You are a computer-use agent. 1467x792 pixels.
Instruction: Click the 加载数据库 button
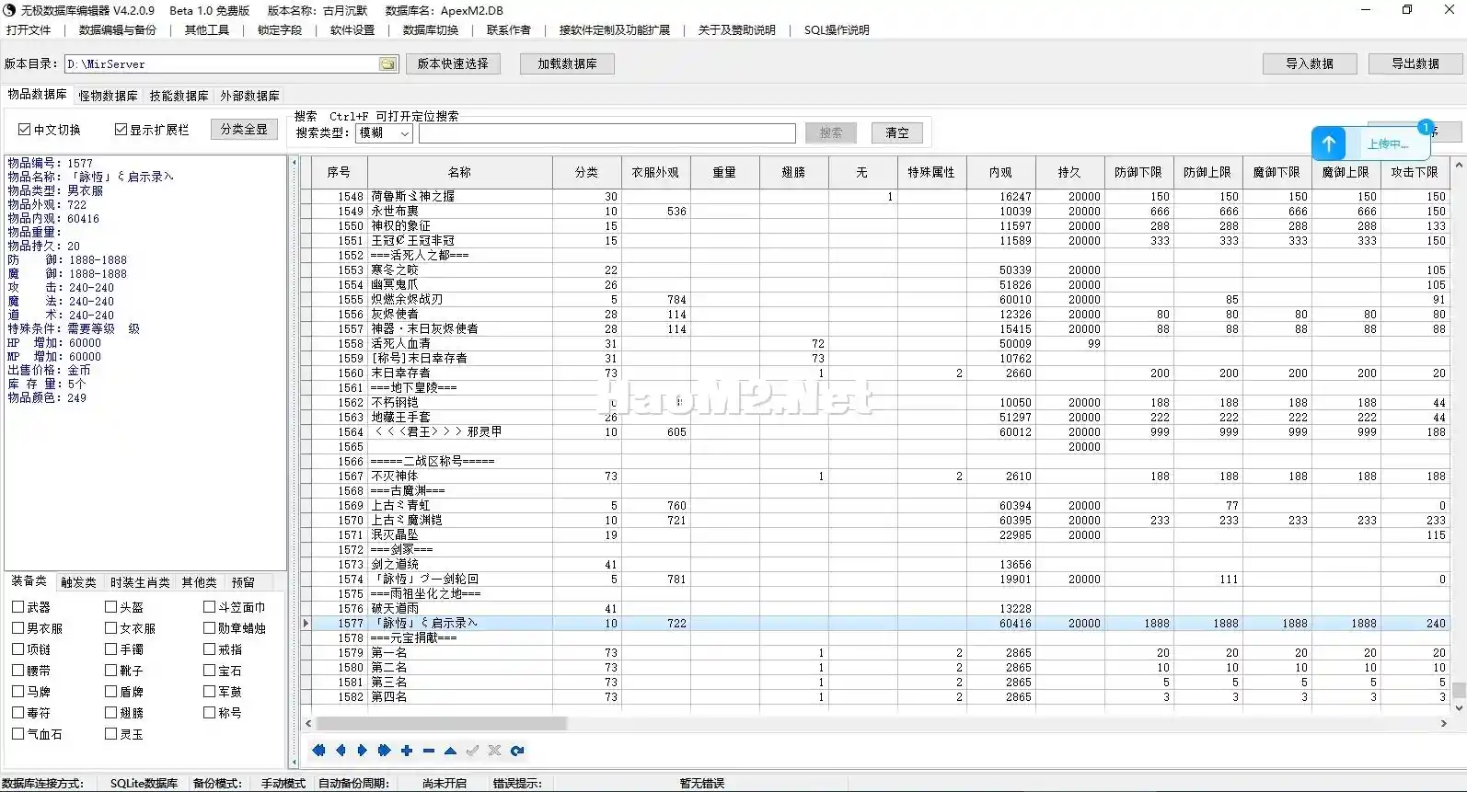(567, 63)
